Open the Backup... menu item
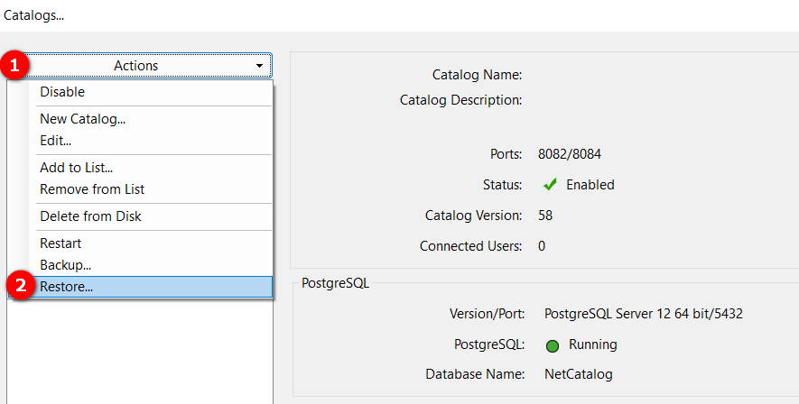Image resolution: width=799 pixels, height=404 pixels. (65, 265)
